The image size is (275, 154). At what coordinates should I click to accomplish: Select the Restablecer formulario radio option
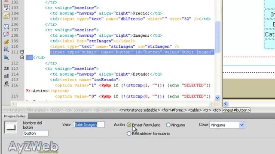point(129,133)
